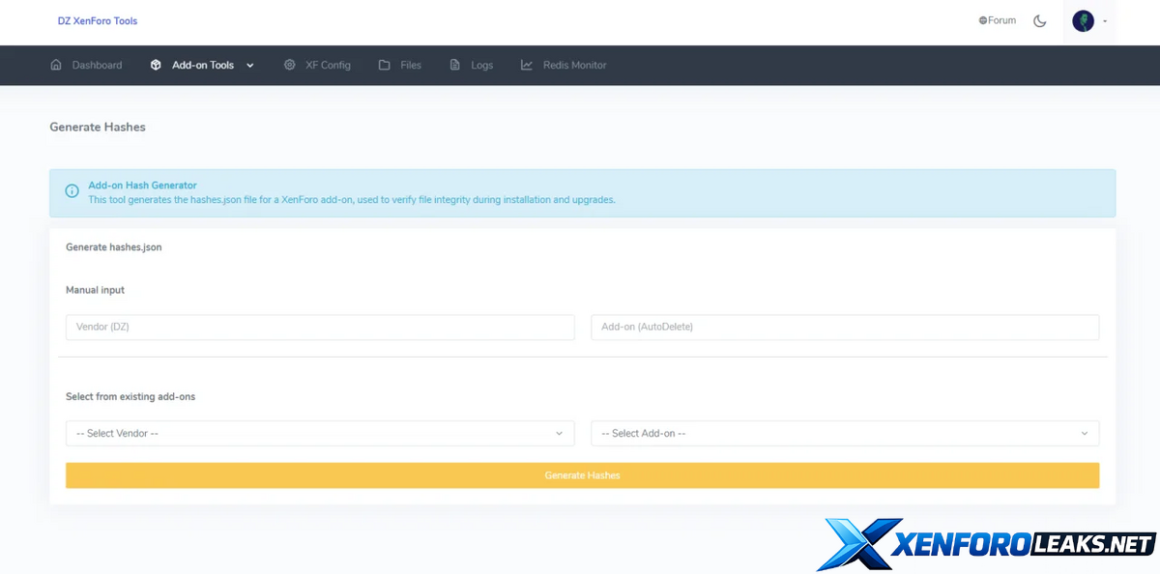Open the Select Add-on dropdown
This screenshot has width=1160, height=574.
point(845,434)
